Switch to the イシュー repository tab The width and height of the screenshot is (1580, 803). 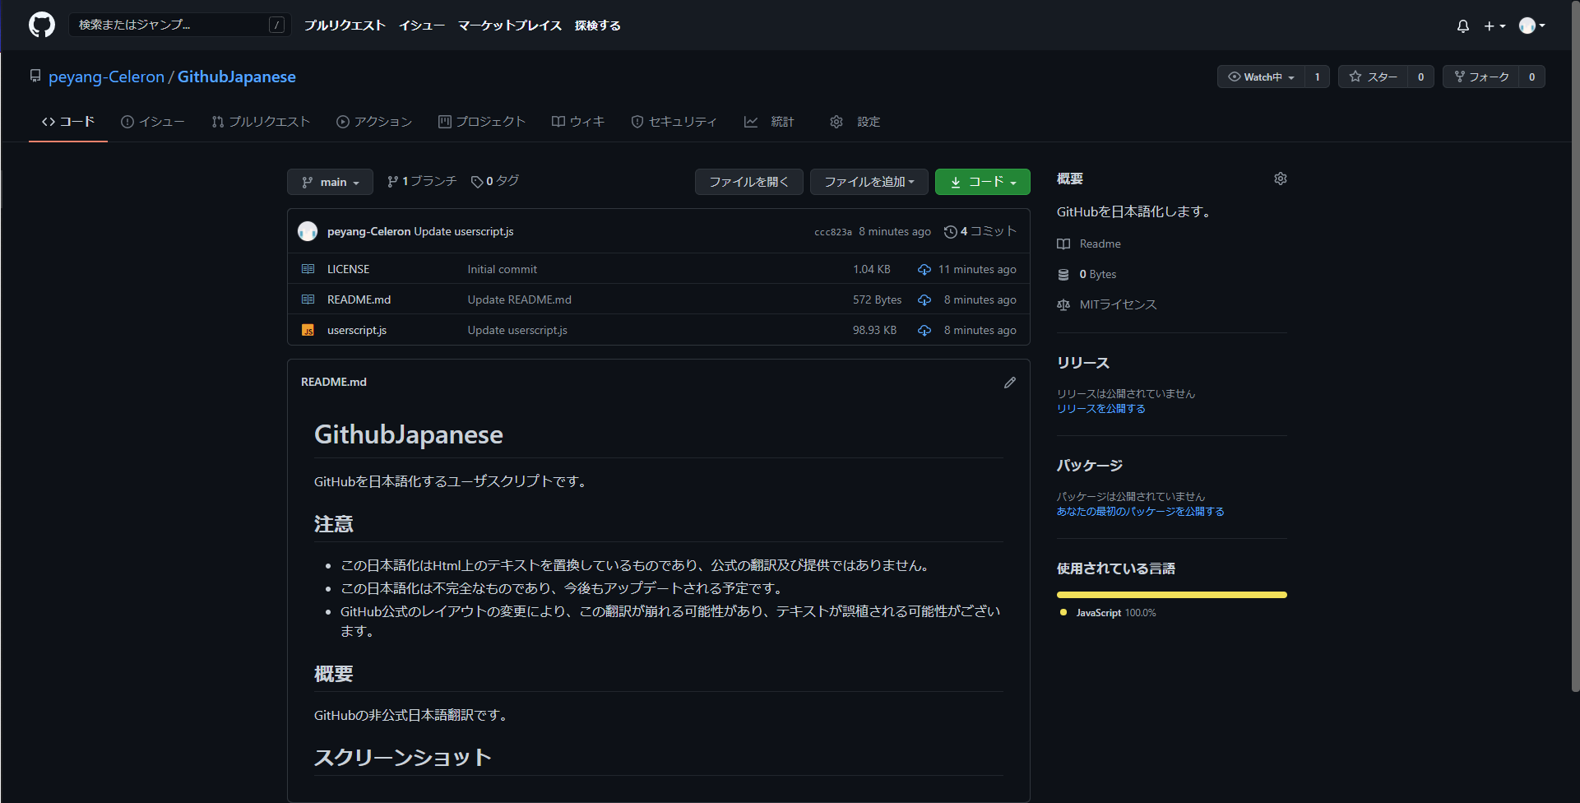tap(153, 122)
